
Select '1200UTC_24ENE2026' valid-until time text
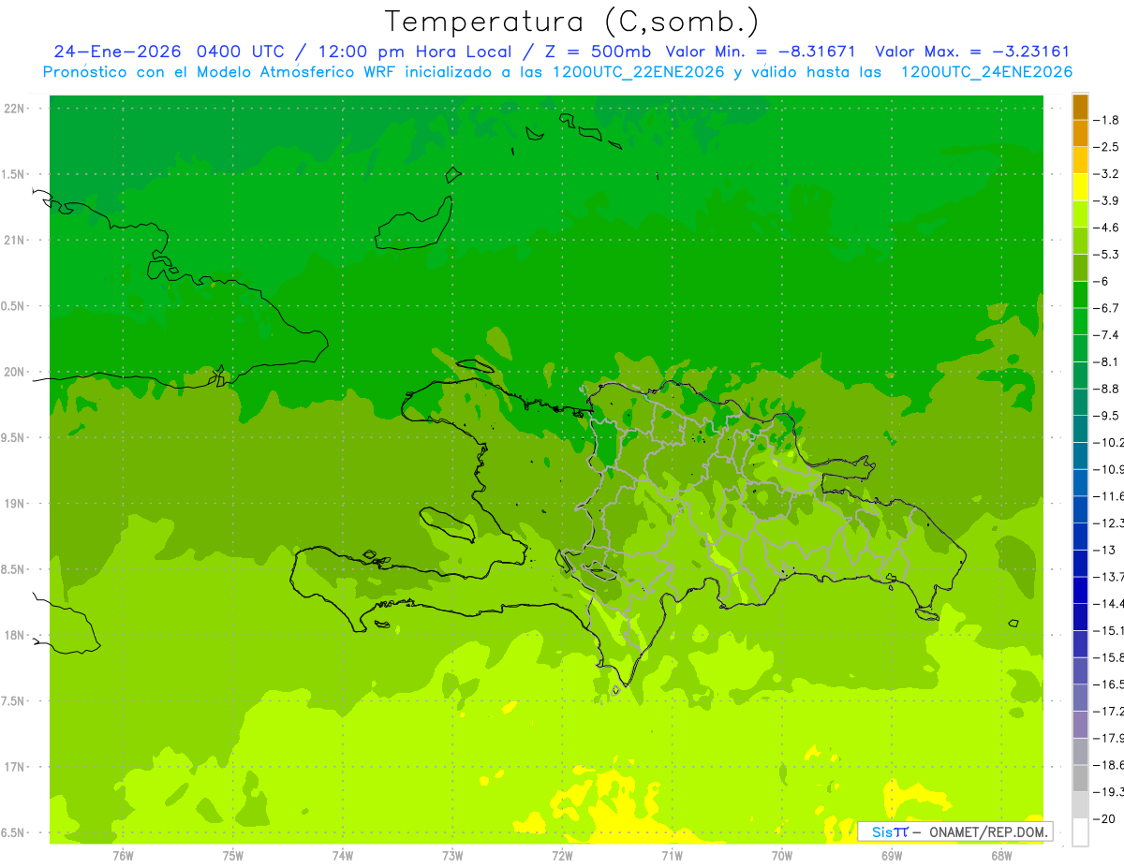coord(986,72)
